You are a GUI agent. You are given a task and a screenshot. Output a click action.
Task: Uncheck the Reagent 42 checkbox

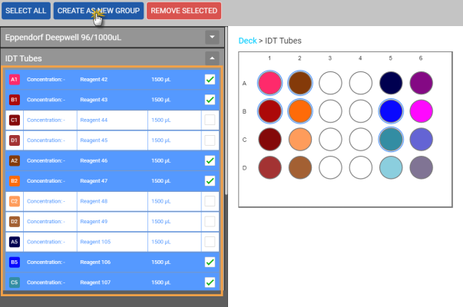click(210, 79)
